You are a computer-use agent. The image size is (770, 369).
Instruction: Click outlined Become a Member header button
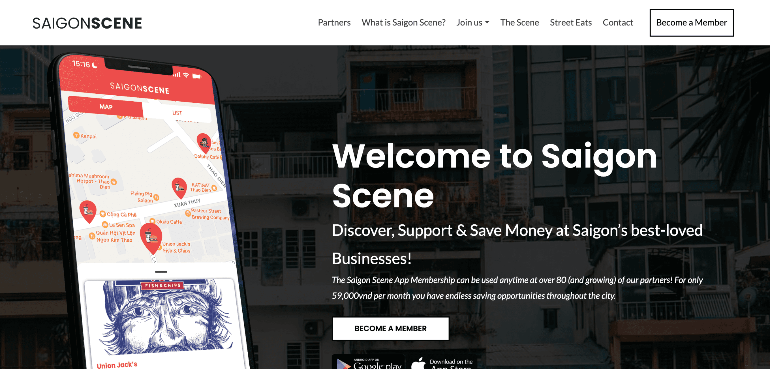pos(691,23)
